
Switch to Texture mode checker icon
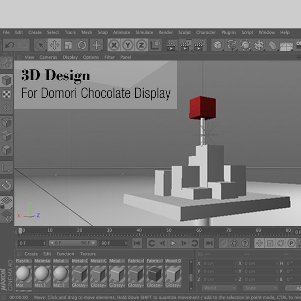pos(6,94)
